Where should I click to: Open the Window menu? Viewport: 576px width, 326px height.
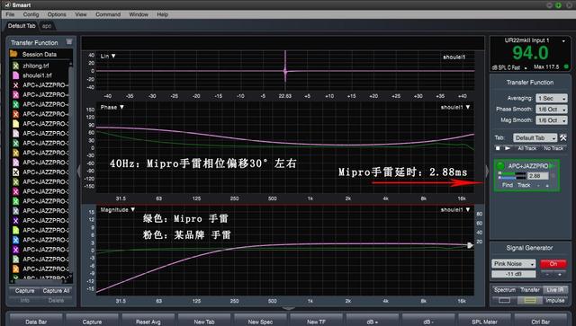coord(139,14)
